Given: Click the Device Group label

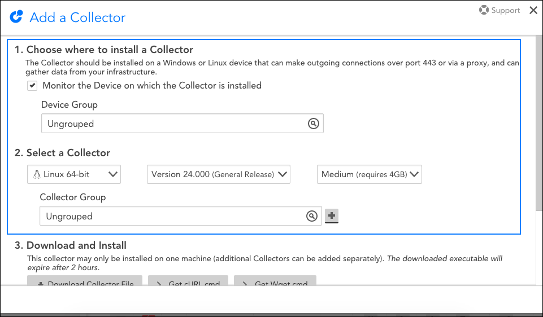Looking at the screenshot, I should (69, 105).
